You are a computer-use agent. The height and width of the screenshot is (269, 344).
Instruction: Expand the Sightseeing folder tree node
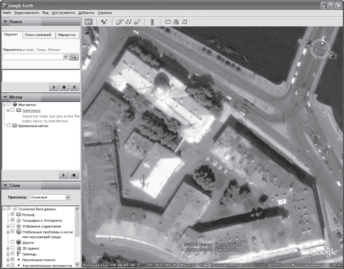pyautogui.click(x=7, y=110)
